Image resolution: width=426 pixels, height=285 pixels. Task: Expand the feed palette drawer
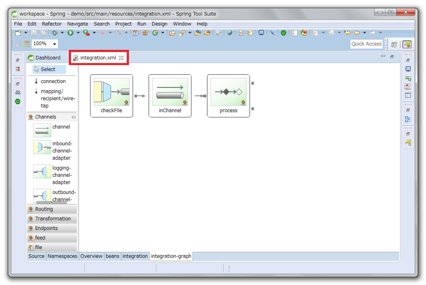click(52, 238)
